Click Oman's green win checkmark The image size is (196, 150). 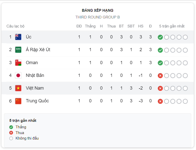tap(160, 63)
